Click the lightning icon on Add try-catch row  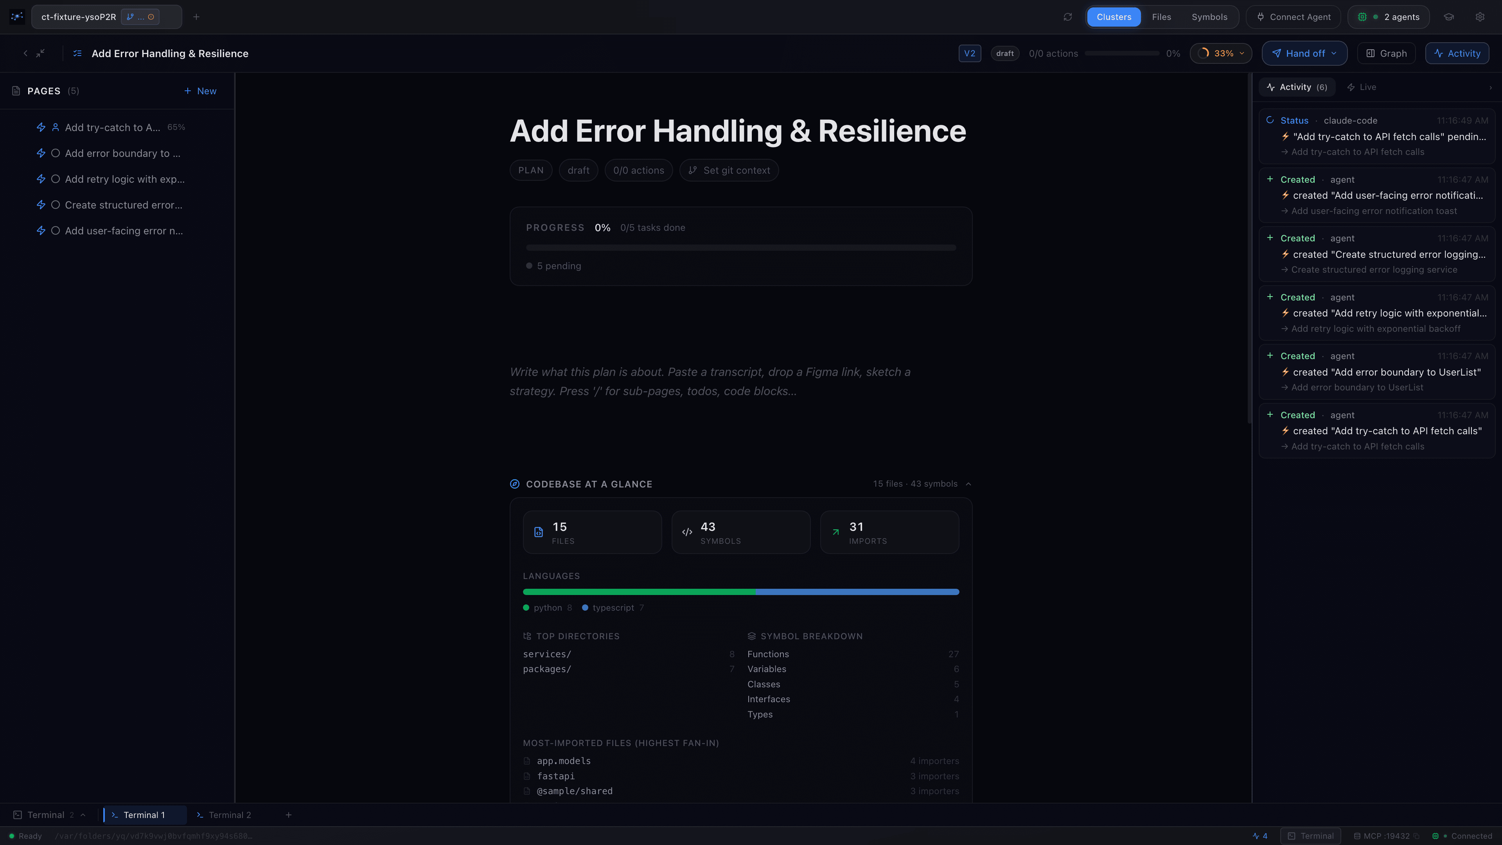click(x=41, y=127)
